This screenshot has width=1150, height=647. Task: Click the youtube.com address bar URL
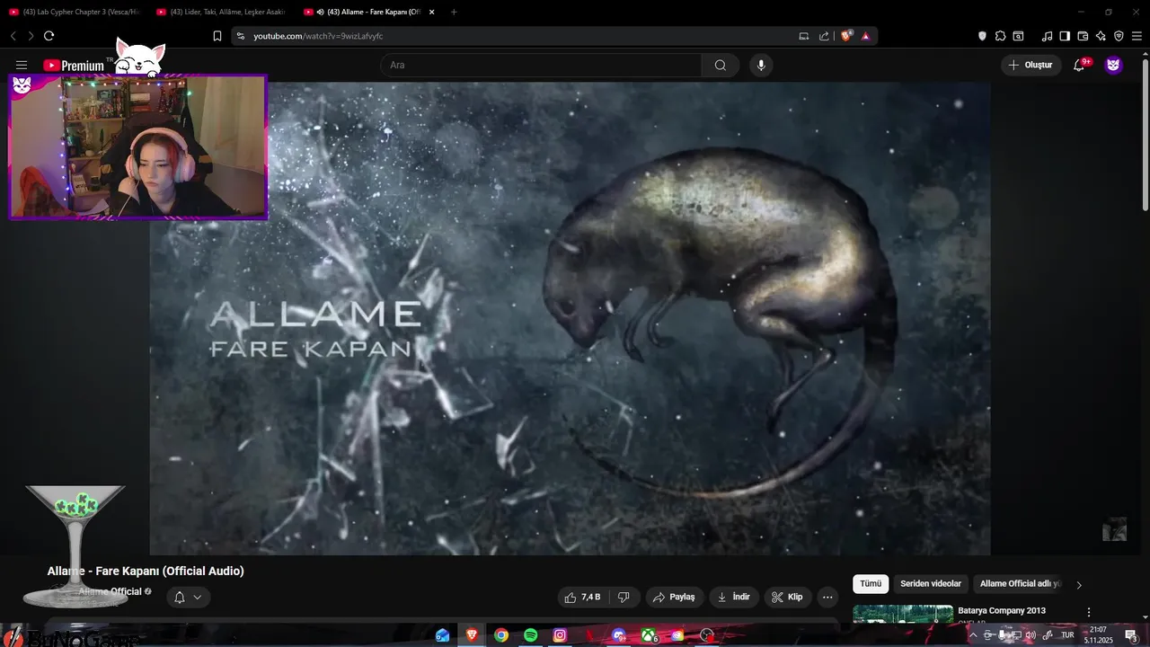pos(318,36)
